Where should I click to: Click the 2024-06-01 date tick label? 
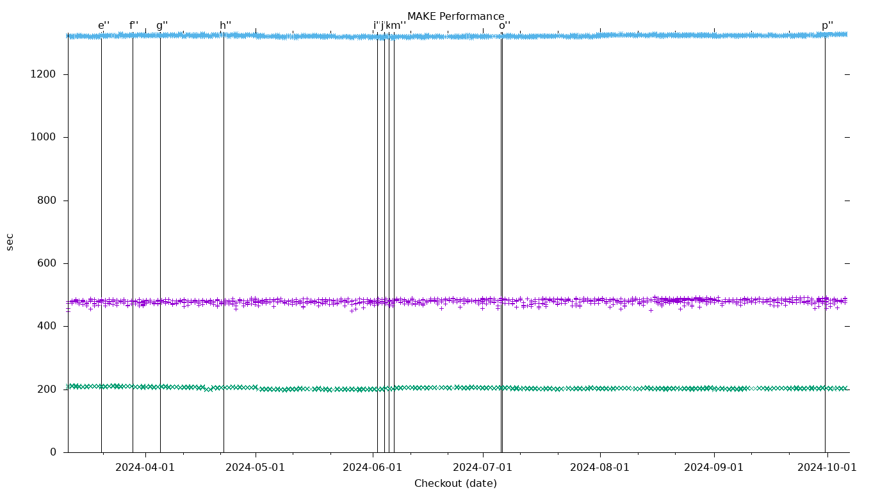point(372,468)
